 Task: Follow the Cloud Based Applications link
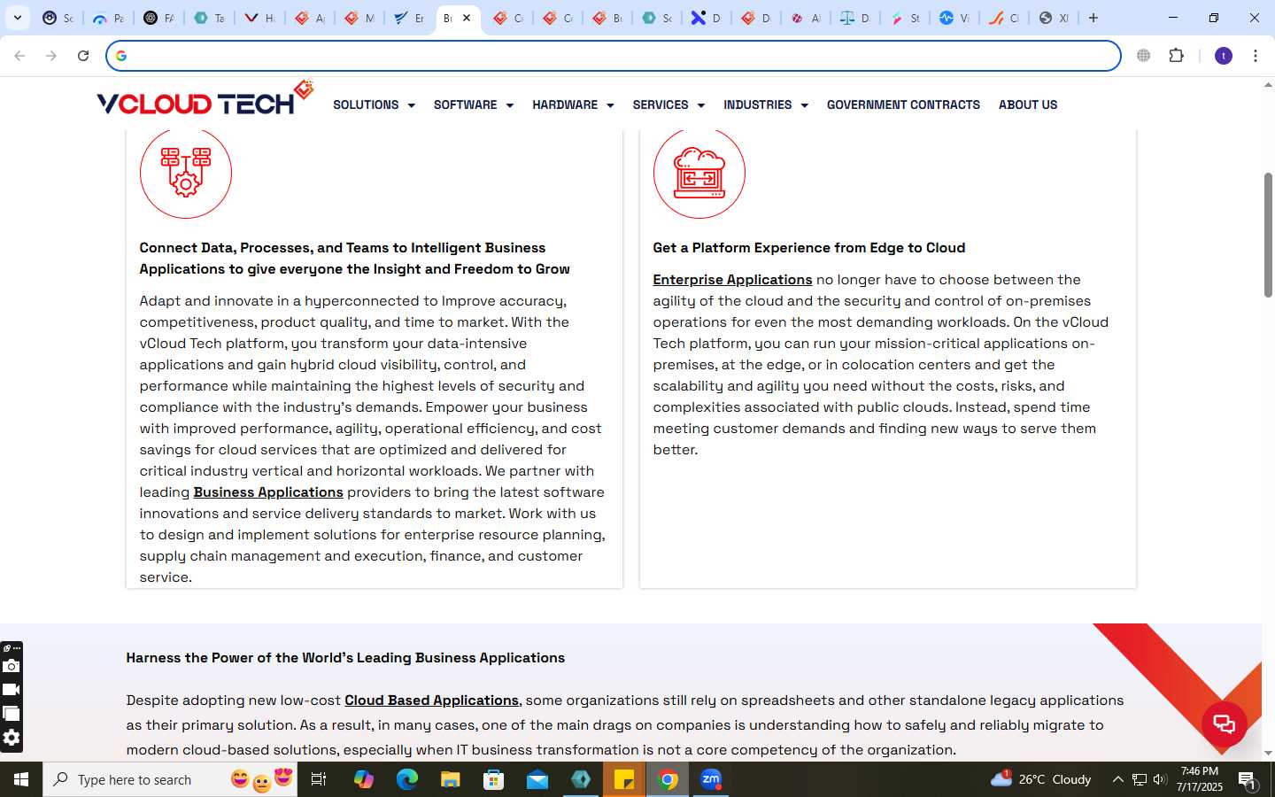coord(431,700)
